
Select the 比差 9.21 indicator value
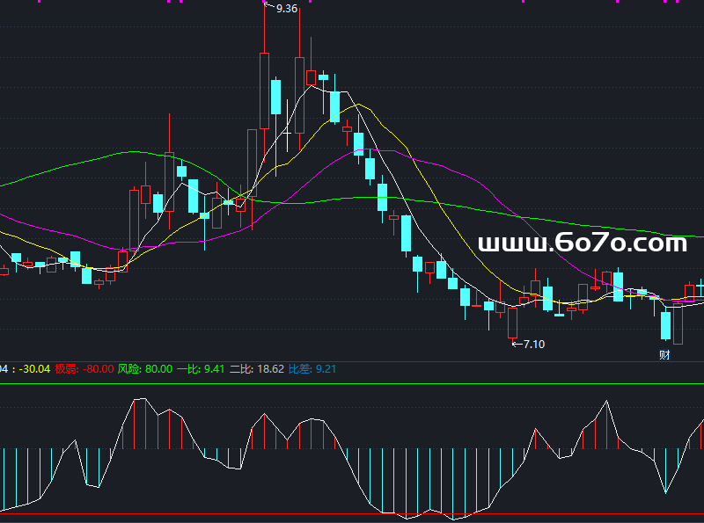click(312, 369)
